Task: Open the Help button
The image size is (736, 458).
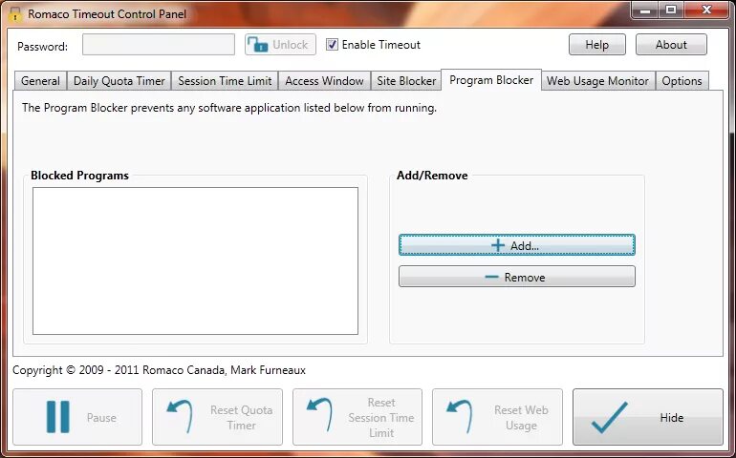Action: pos(597,45)
